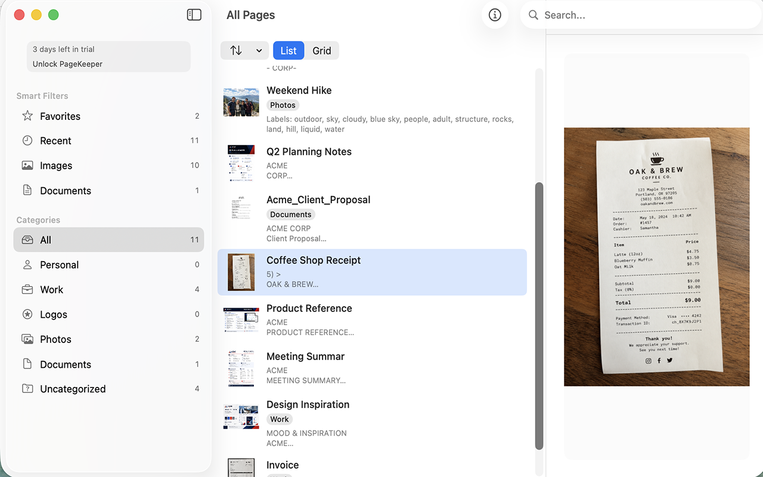
Task: Open the Logos category
Action: coord(108,314)
